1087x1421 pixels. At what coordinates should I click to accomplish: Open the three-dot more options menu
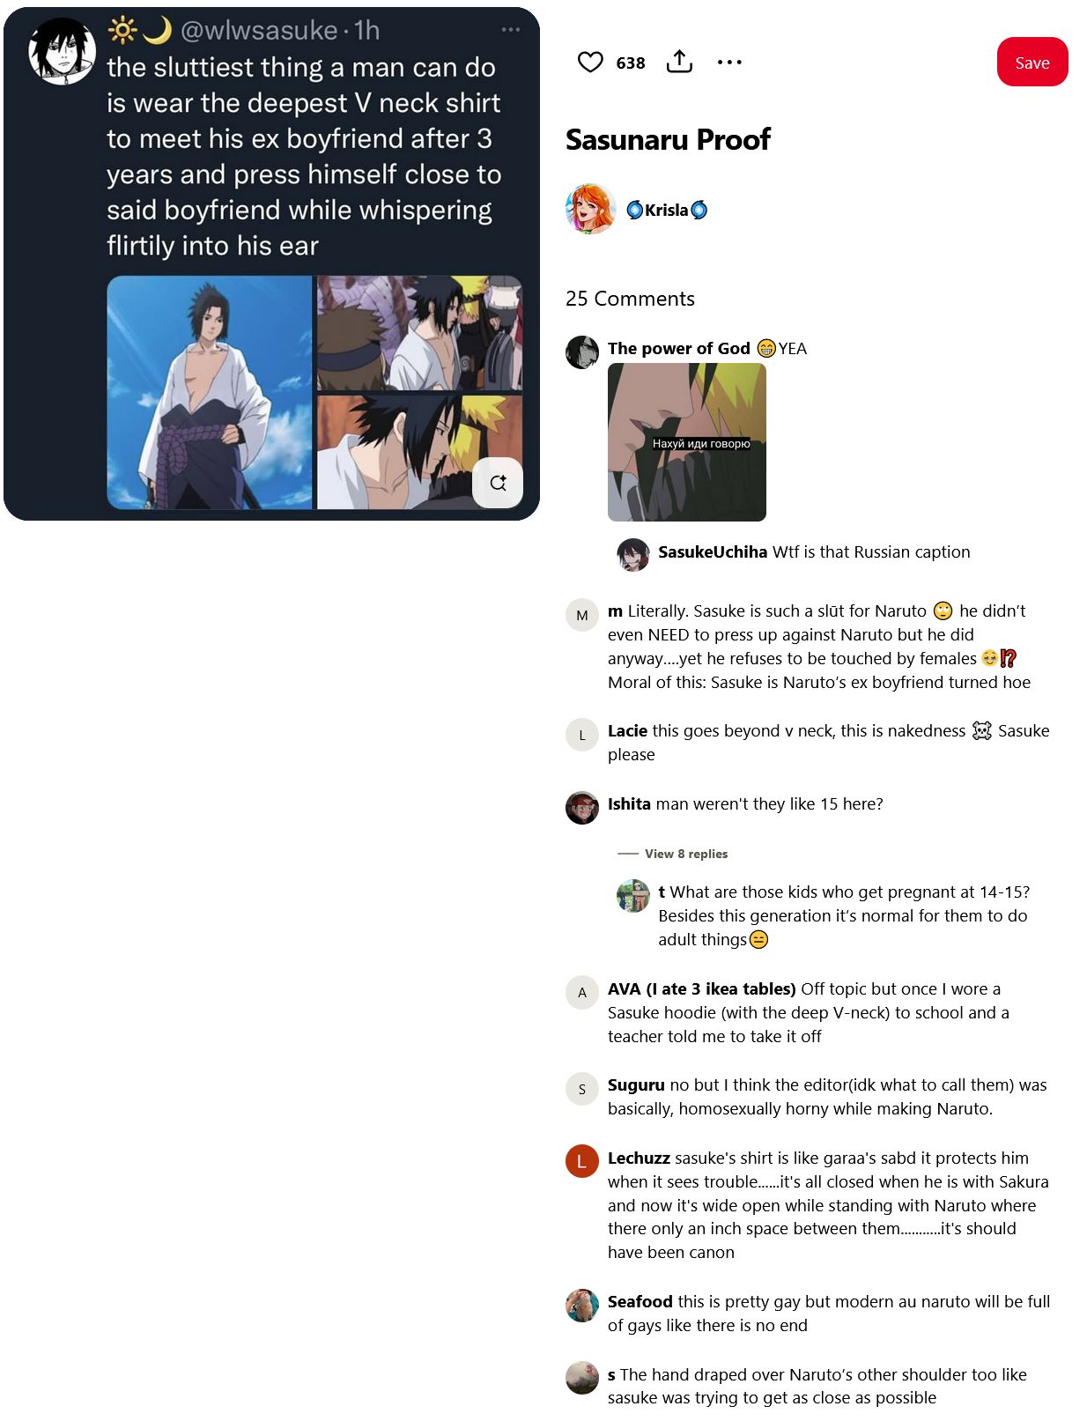(729, 63)
